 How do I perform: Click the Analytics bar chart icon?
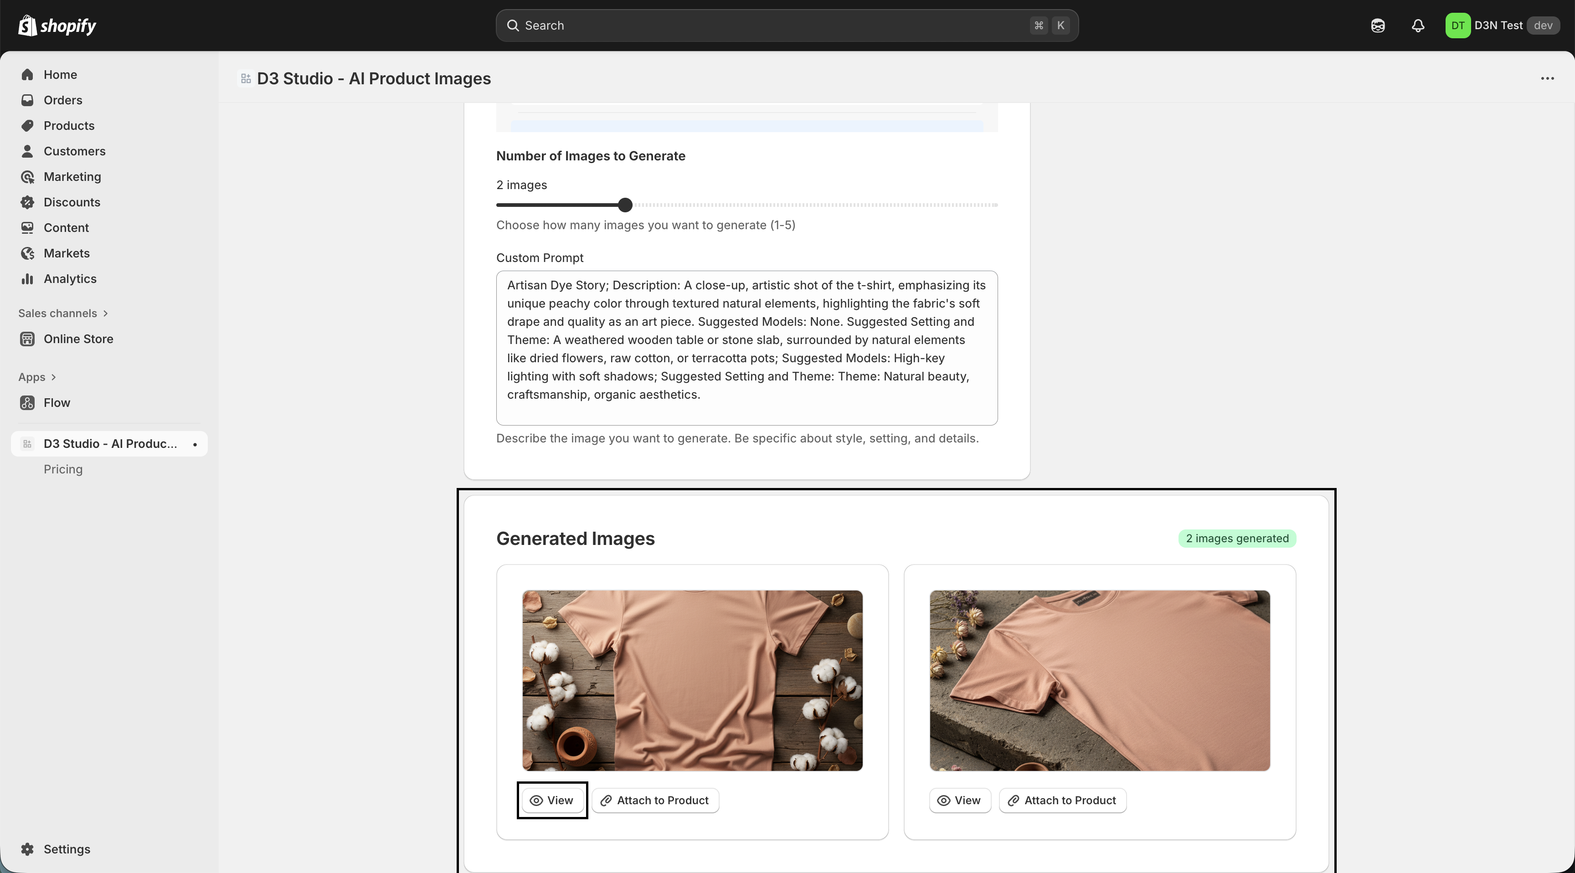27,279
